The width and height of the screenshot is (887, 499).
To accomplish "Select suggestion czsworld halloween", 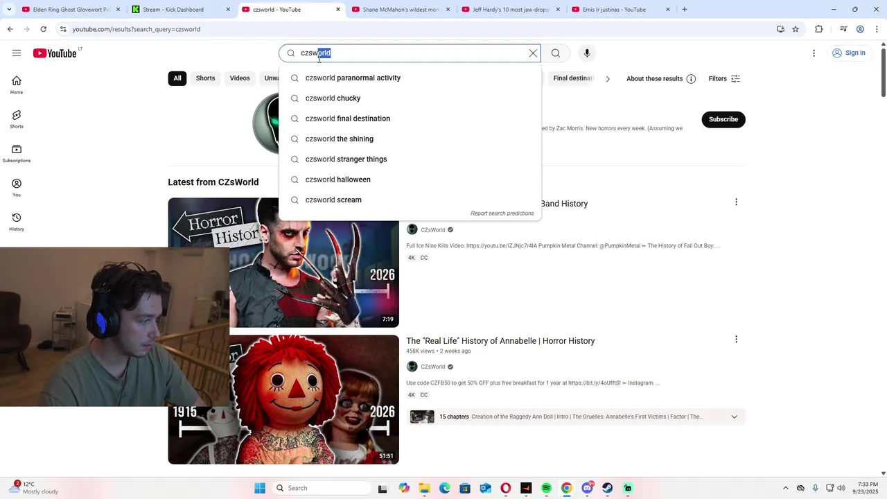I will (410, 180).
